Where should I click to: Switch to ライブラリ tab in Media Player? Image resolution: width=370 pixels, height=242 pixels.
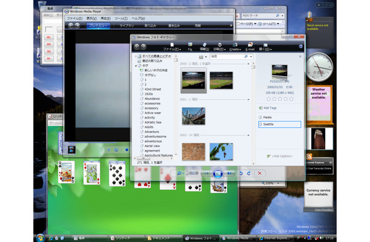(127, 25)
